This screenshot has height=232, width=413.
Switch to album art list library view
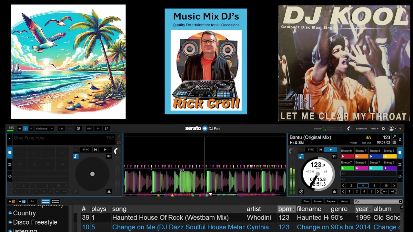pos(55,201)
